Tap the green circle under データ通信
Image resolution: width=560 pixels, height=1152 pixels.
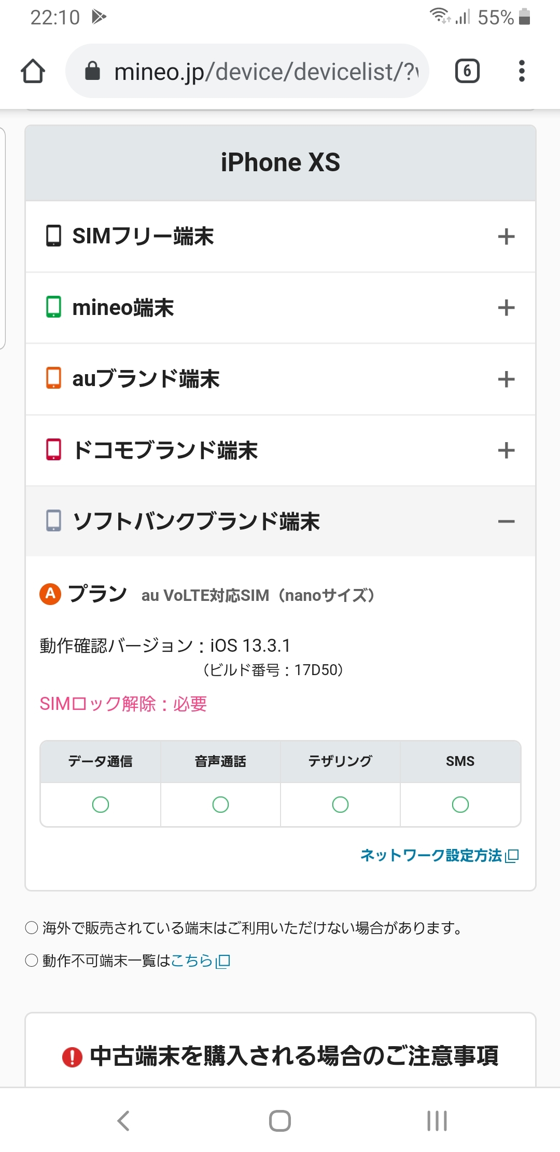101,805
